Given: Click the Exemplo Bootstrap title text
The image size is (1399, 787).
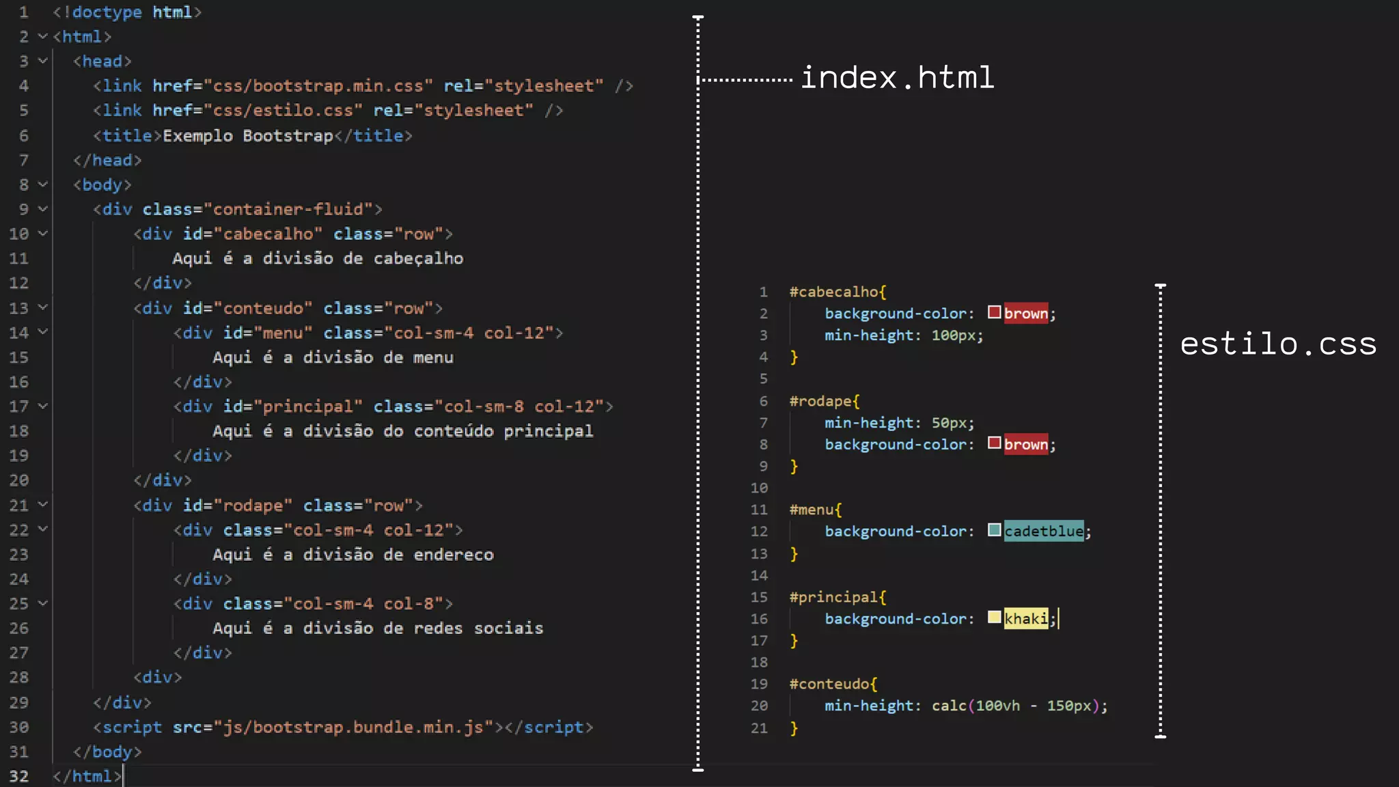Looking at the screenshot, I should [x=248, y=136].
